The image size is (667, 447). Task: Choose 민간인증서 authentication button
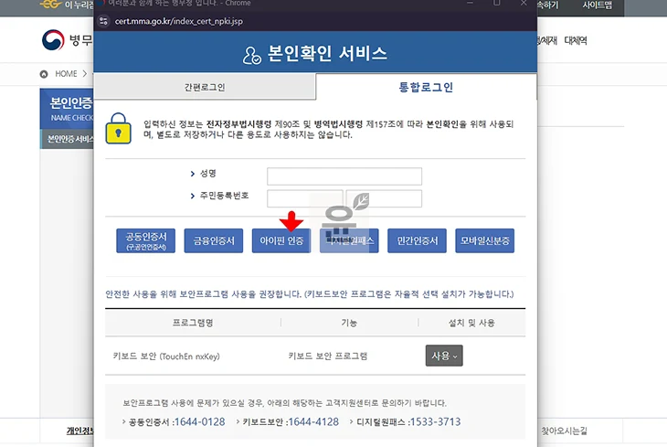click(417, 241)
